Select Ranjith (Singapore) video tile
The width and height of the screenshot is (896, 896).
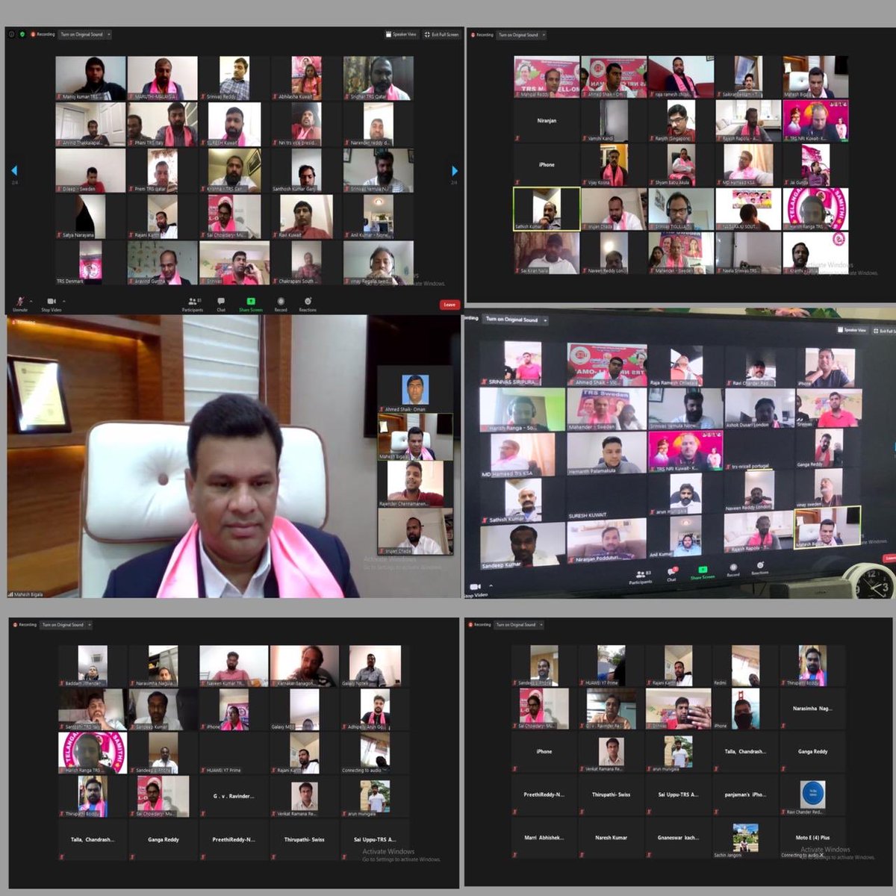click(x=681, y=121)
